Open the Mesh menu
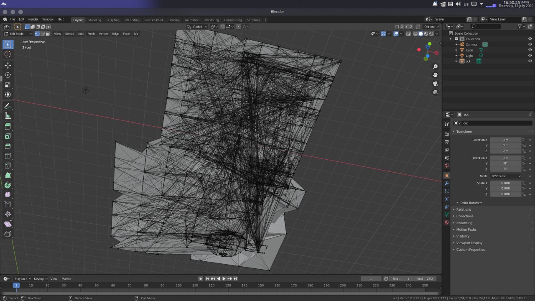The image size is (535, 301). tap(91, 34)
